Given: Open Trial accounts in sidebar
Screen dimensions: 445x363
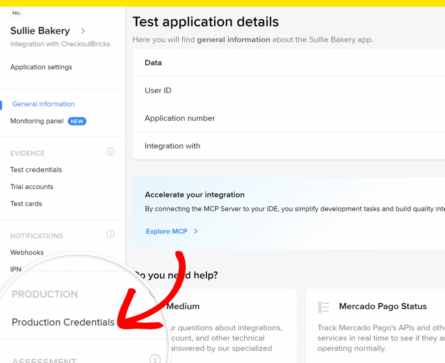Looking at the screenshot, I should [x=32, y=187].
